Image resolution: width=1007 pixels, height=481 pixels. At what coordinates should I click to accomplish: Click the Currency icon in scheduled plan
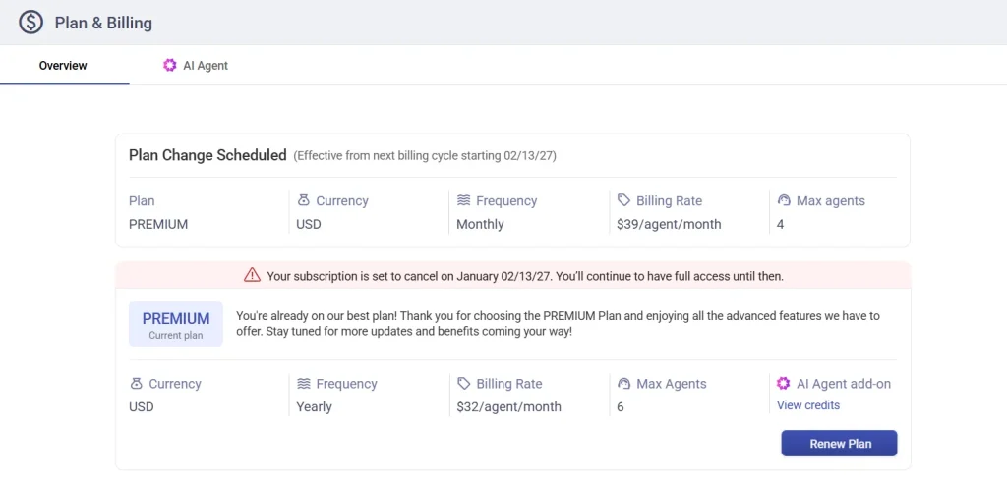(303, 200)
